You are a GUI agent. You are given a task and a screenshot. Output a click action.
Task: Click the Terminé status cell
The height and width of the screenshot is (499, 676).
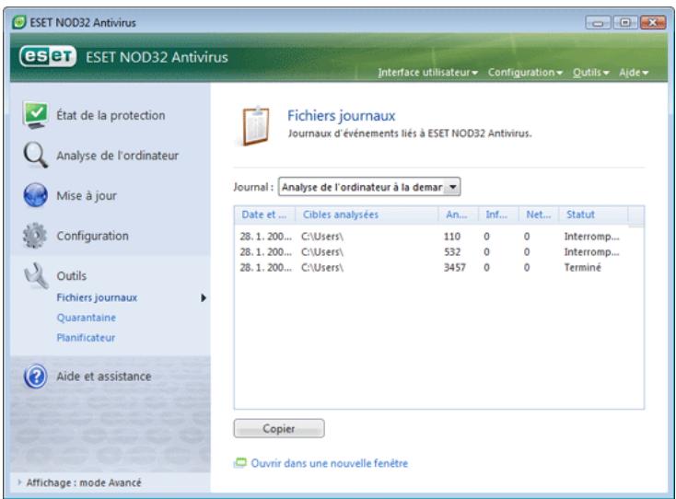point(582,267)
